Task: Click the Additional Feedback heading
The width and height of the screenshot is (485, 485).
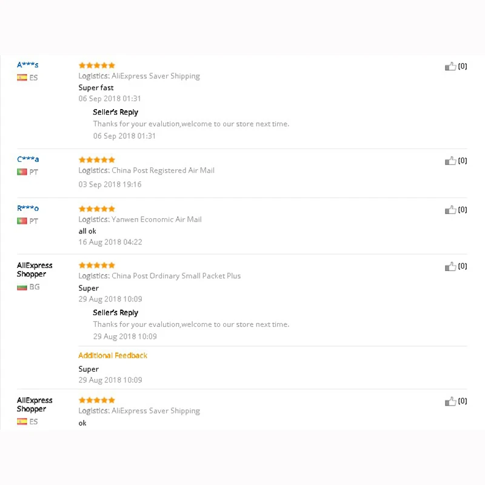Action: [113, 355]
